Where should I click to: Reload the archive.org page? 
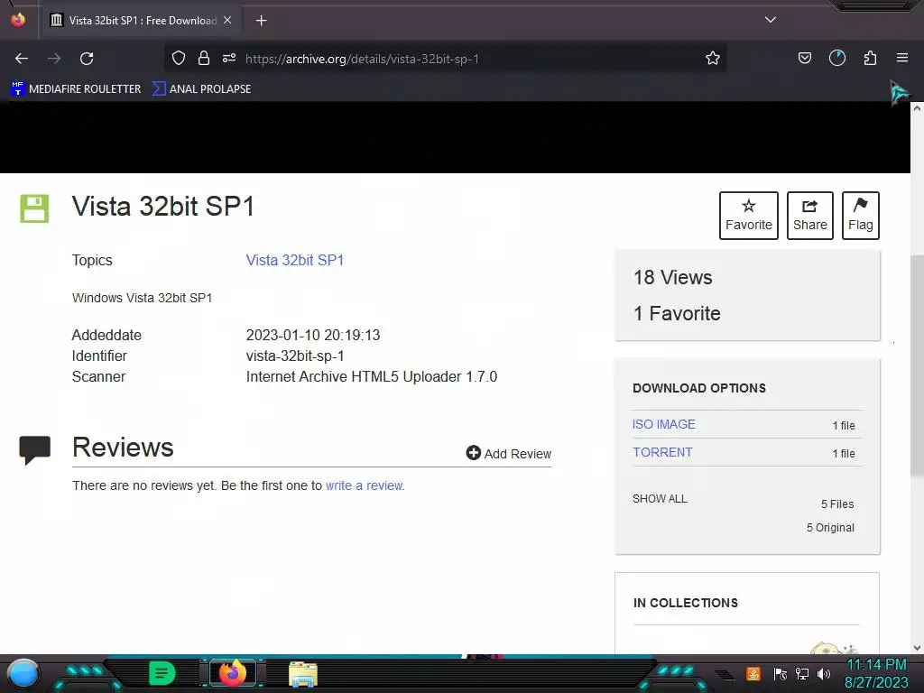click(87, 59)
